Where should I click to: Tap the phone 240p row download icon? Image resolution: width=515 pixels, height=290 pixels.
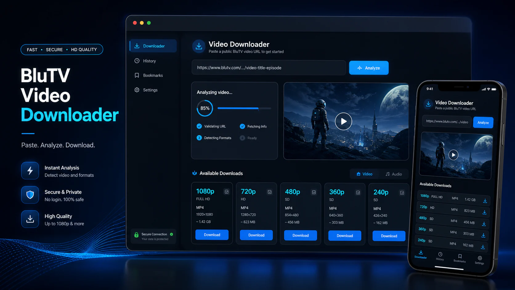tap(483, 247)
